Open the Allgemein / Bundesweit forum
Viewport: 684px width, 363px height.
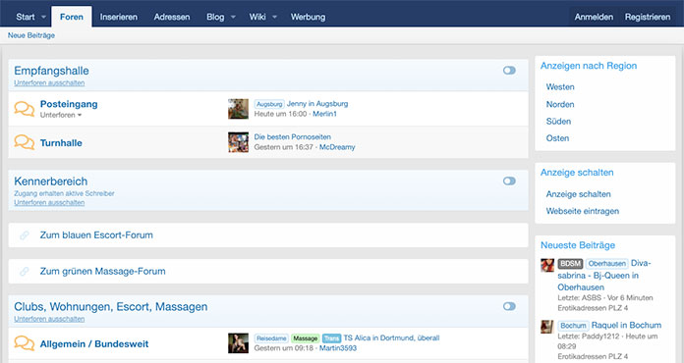(94, 343)
